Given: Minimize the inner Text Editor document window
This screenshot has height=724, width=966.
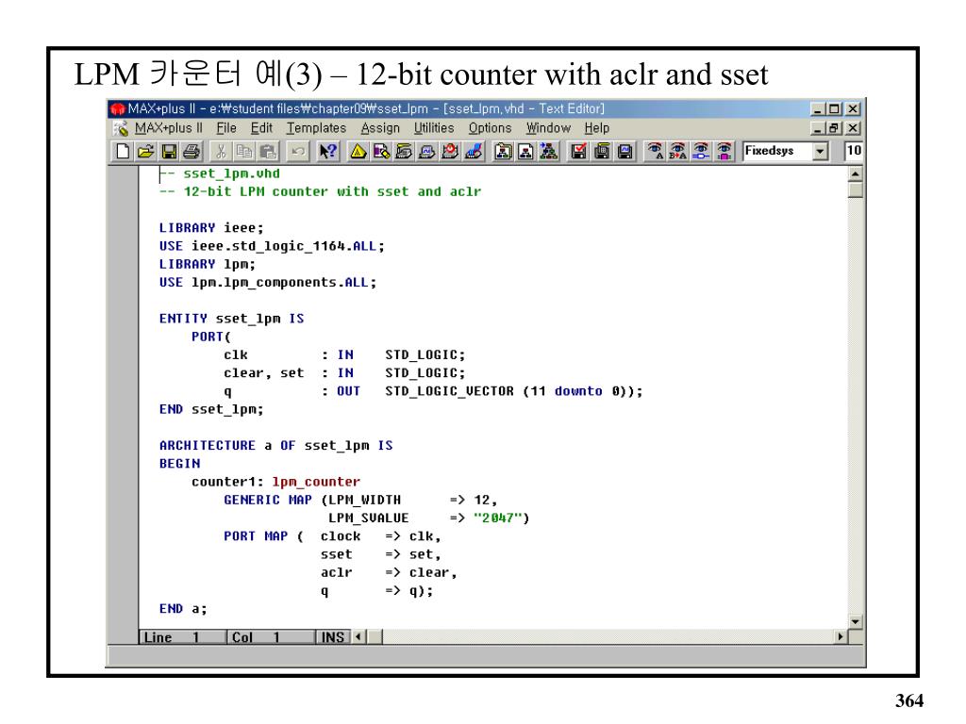Looking at the screenshot, I should coord(818,128).
